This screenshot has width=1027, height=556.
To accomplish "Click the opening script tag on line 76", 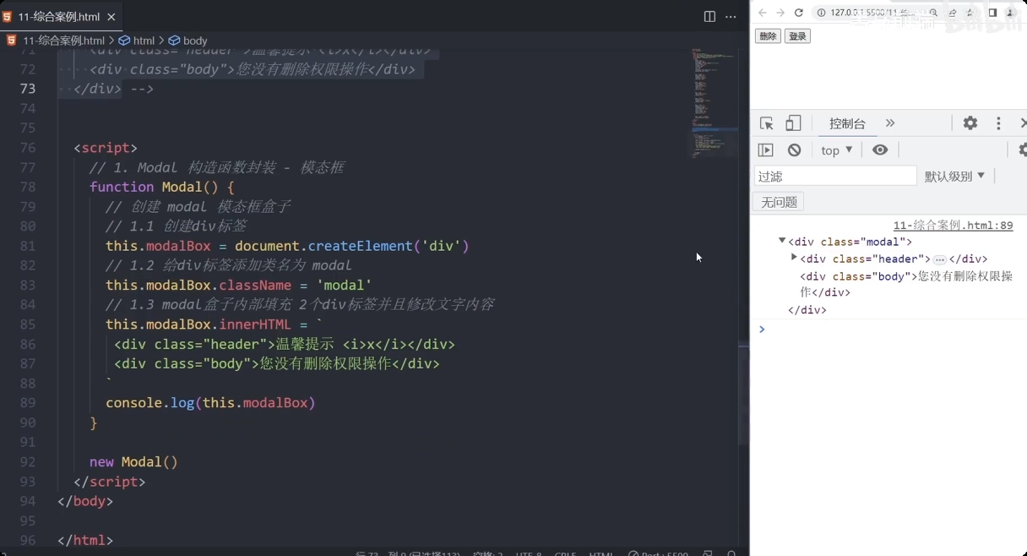I will pos(106,148).
